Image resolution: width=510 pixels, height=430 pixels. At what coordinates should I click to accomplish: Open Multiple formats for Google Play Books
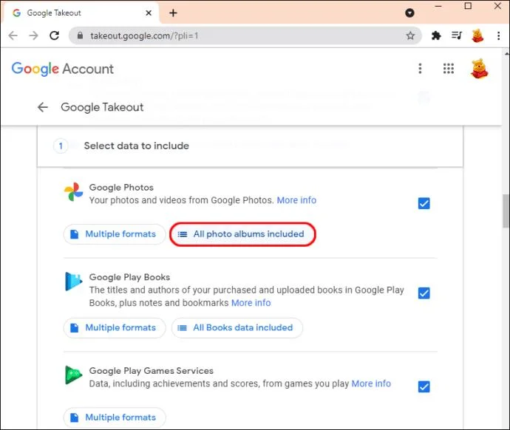click(115, 327)
